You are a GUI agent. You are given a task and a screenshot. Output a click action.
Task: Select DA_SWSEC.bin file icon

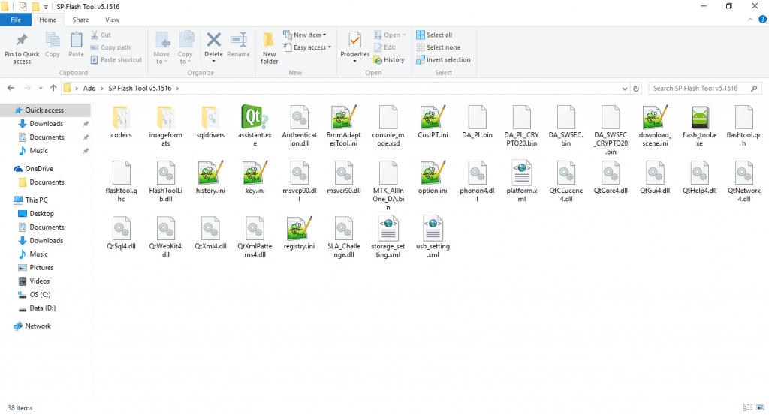[566, 118]
